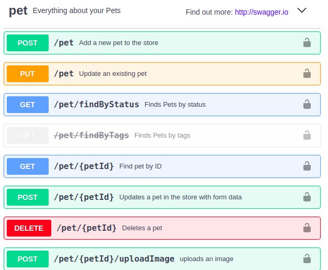This screenshot has height=270, width=328.
Task: Click the lock icon on deprecated /pet/findByTags
Action: click(307, 135)
